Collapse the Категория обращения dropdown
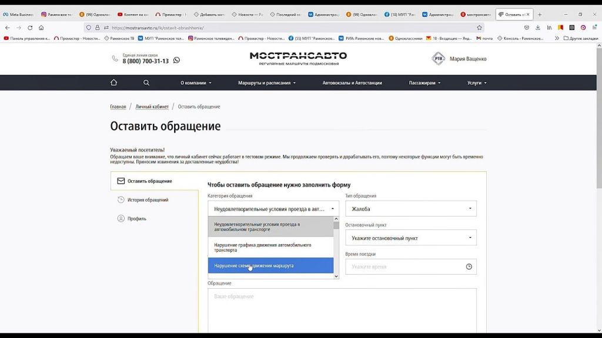 point(273,209)
